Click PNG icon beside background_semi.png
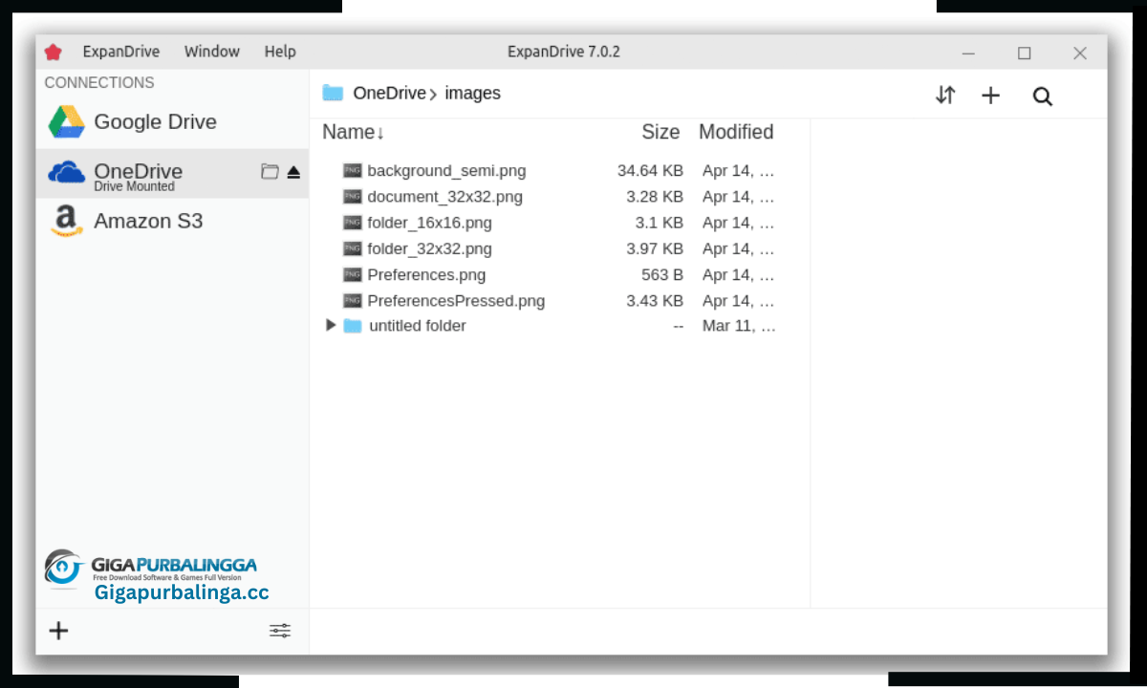 click(353, 171)
